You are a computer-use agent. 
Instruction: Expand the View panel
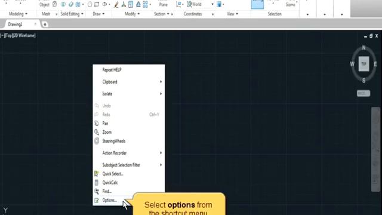click(x=232, y=14)
